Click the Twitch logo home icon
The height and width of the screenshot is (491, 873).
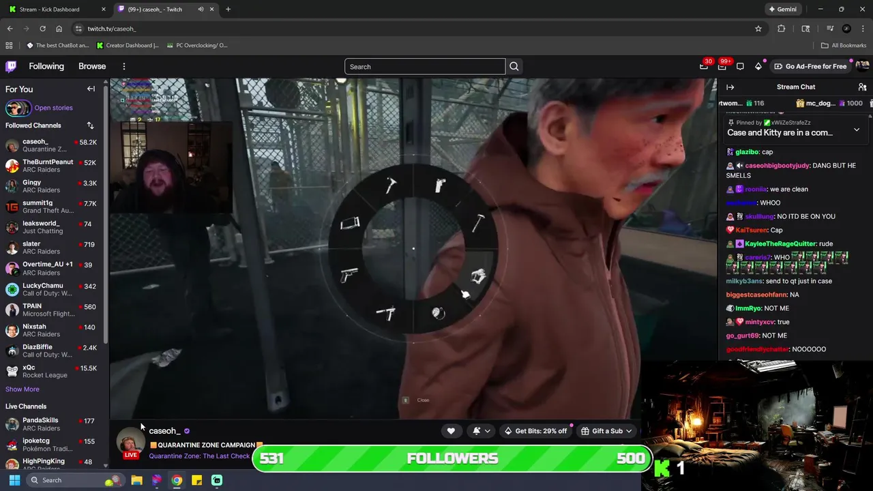11,66
